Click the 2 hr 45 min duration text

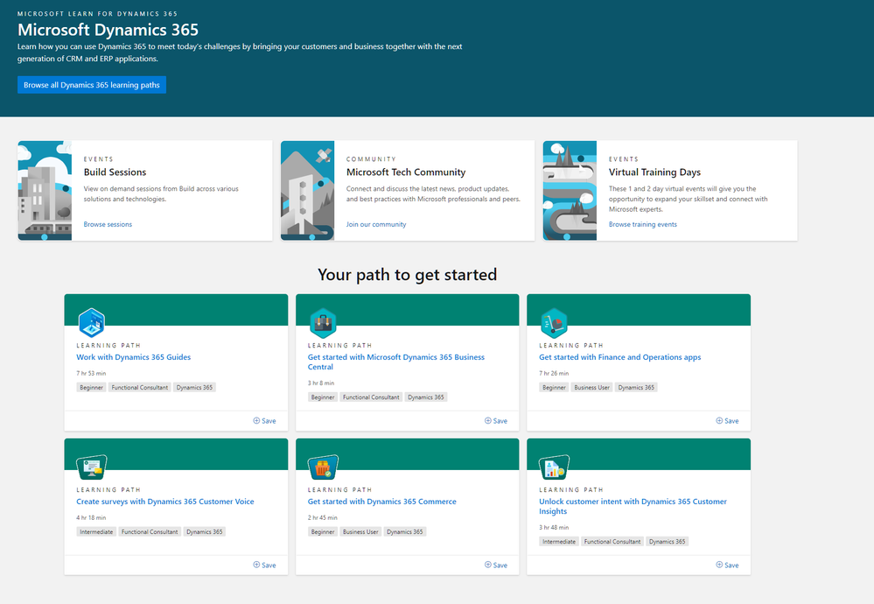point(322,517)
